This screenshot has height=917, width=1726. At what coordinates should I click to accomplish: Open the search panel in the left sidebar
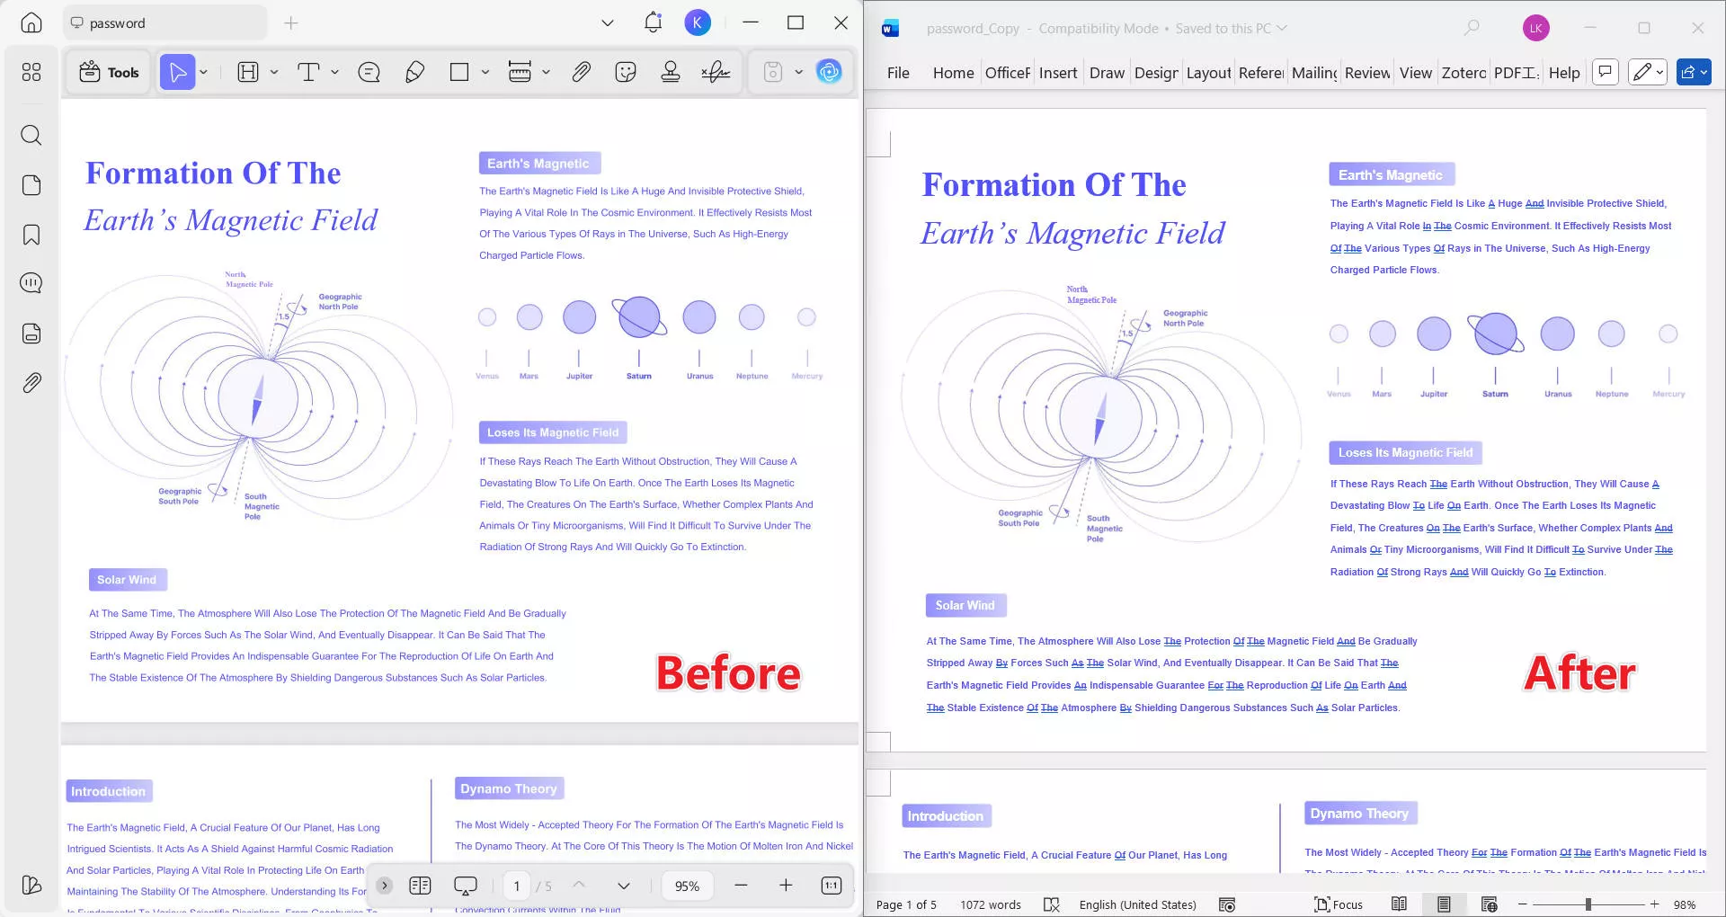31,135
